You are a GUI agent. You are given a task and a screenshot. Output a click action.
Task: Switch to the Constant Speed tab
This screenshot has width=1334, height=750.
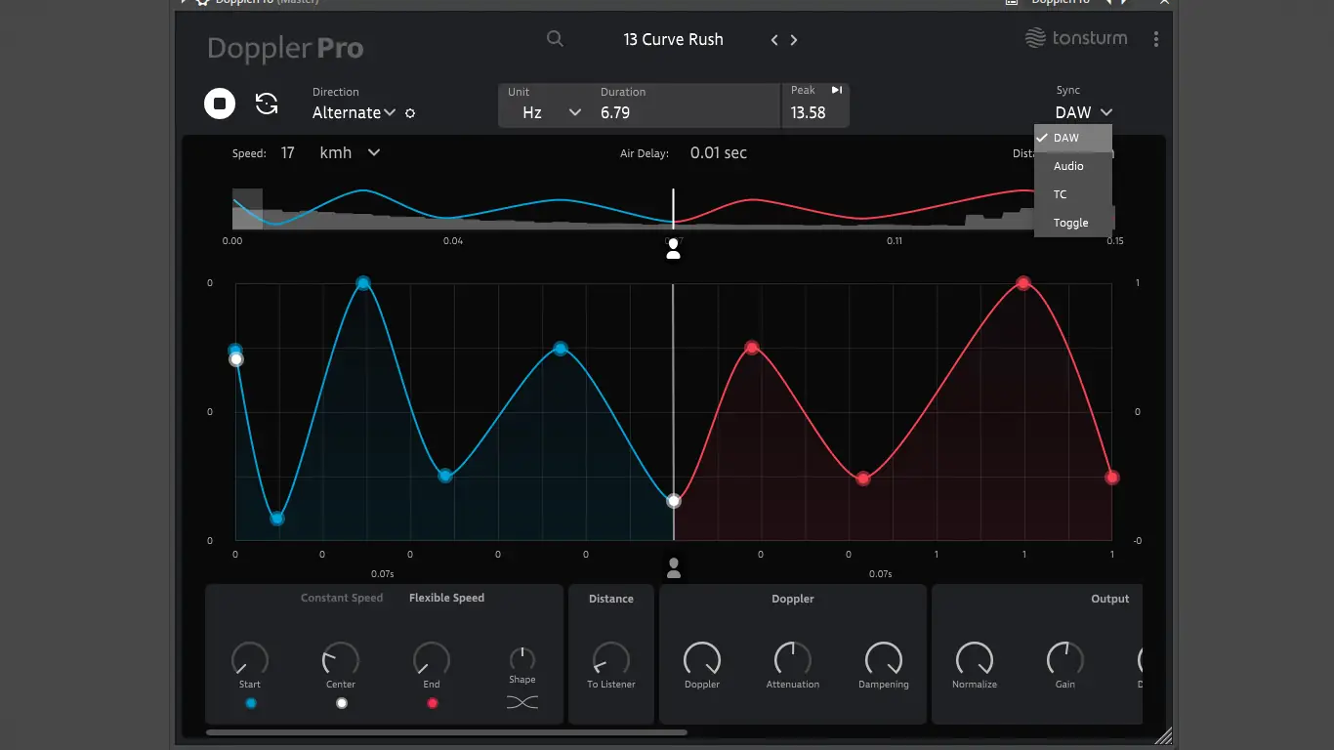coord(342,598)
